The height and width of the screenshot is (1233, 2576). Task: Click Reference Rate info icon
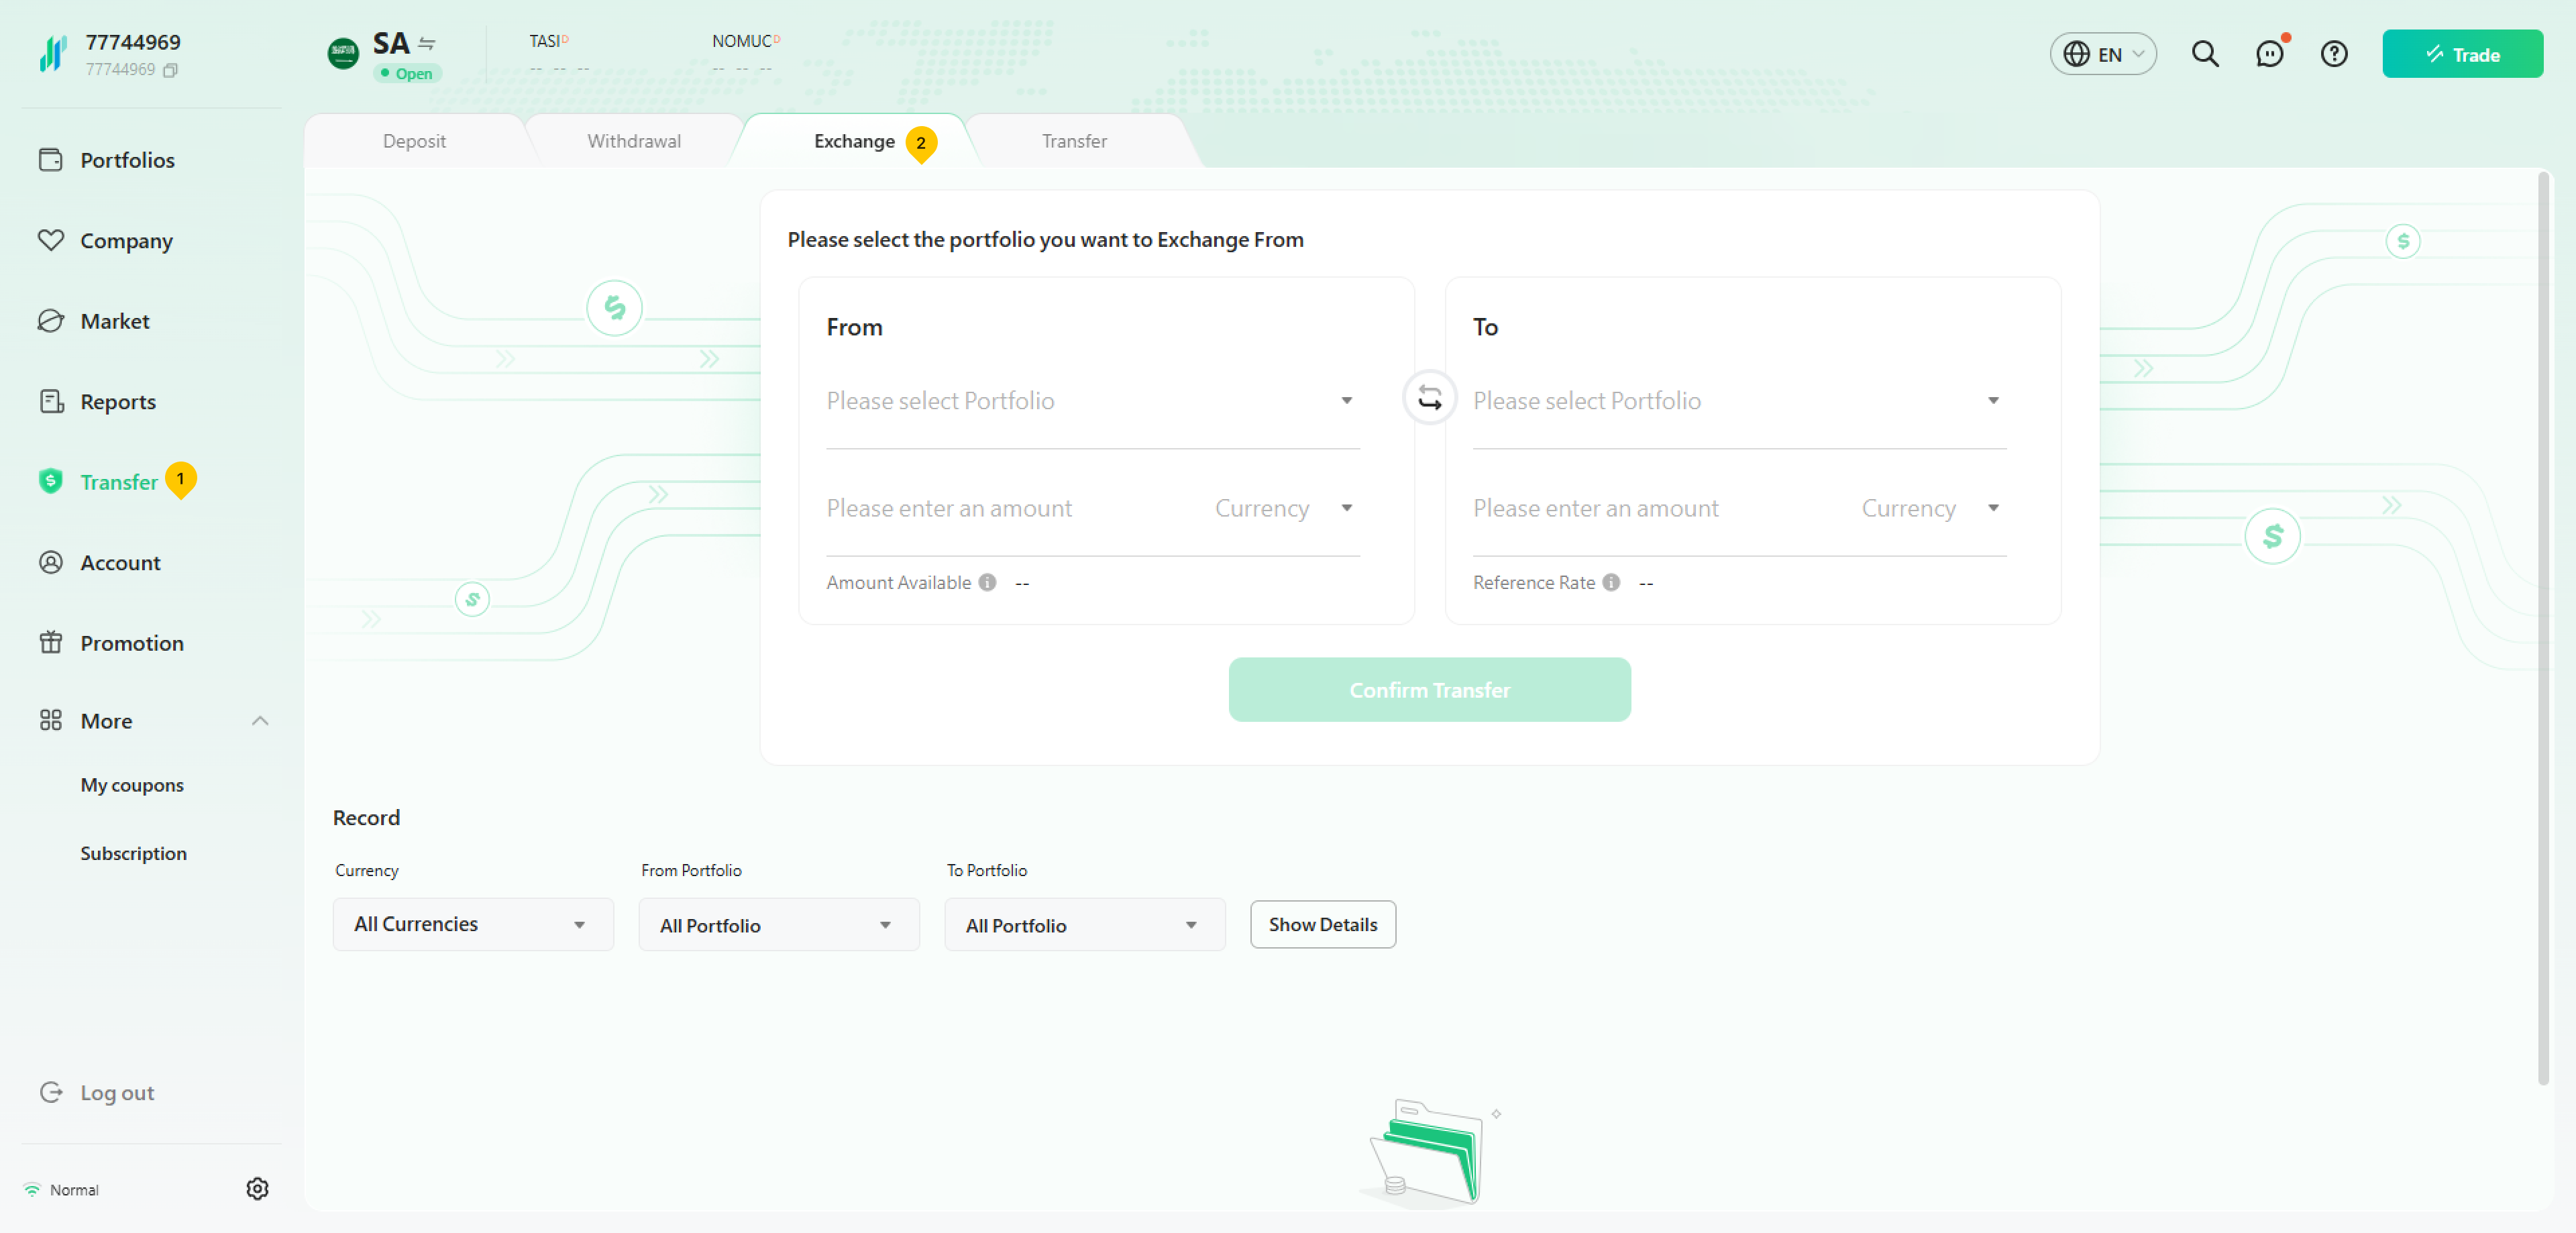tap(1610, 582)
